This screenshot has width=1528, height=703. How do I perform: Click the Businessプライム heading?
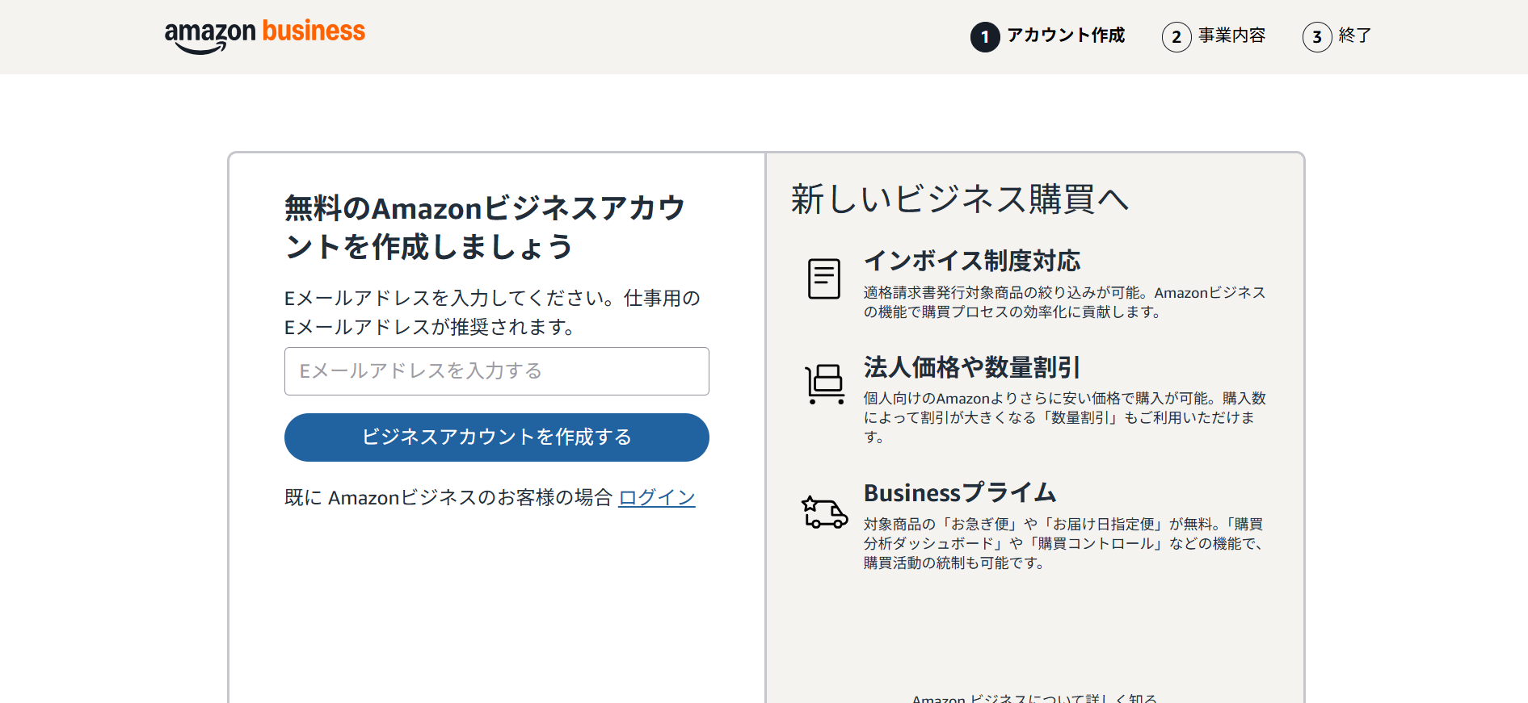[x=959, y=492]
